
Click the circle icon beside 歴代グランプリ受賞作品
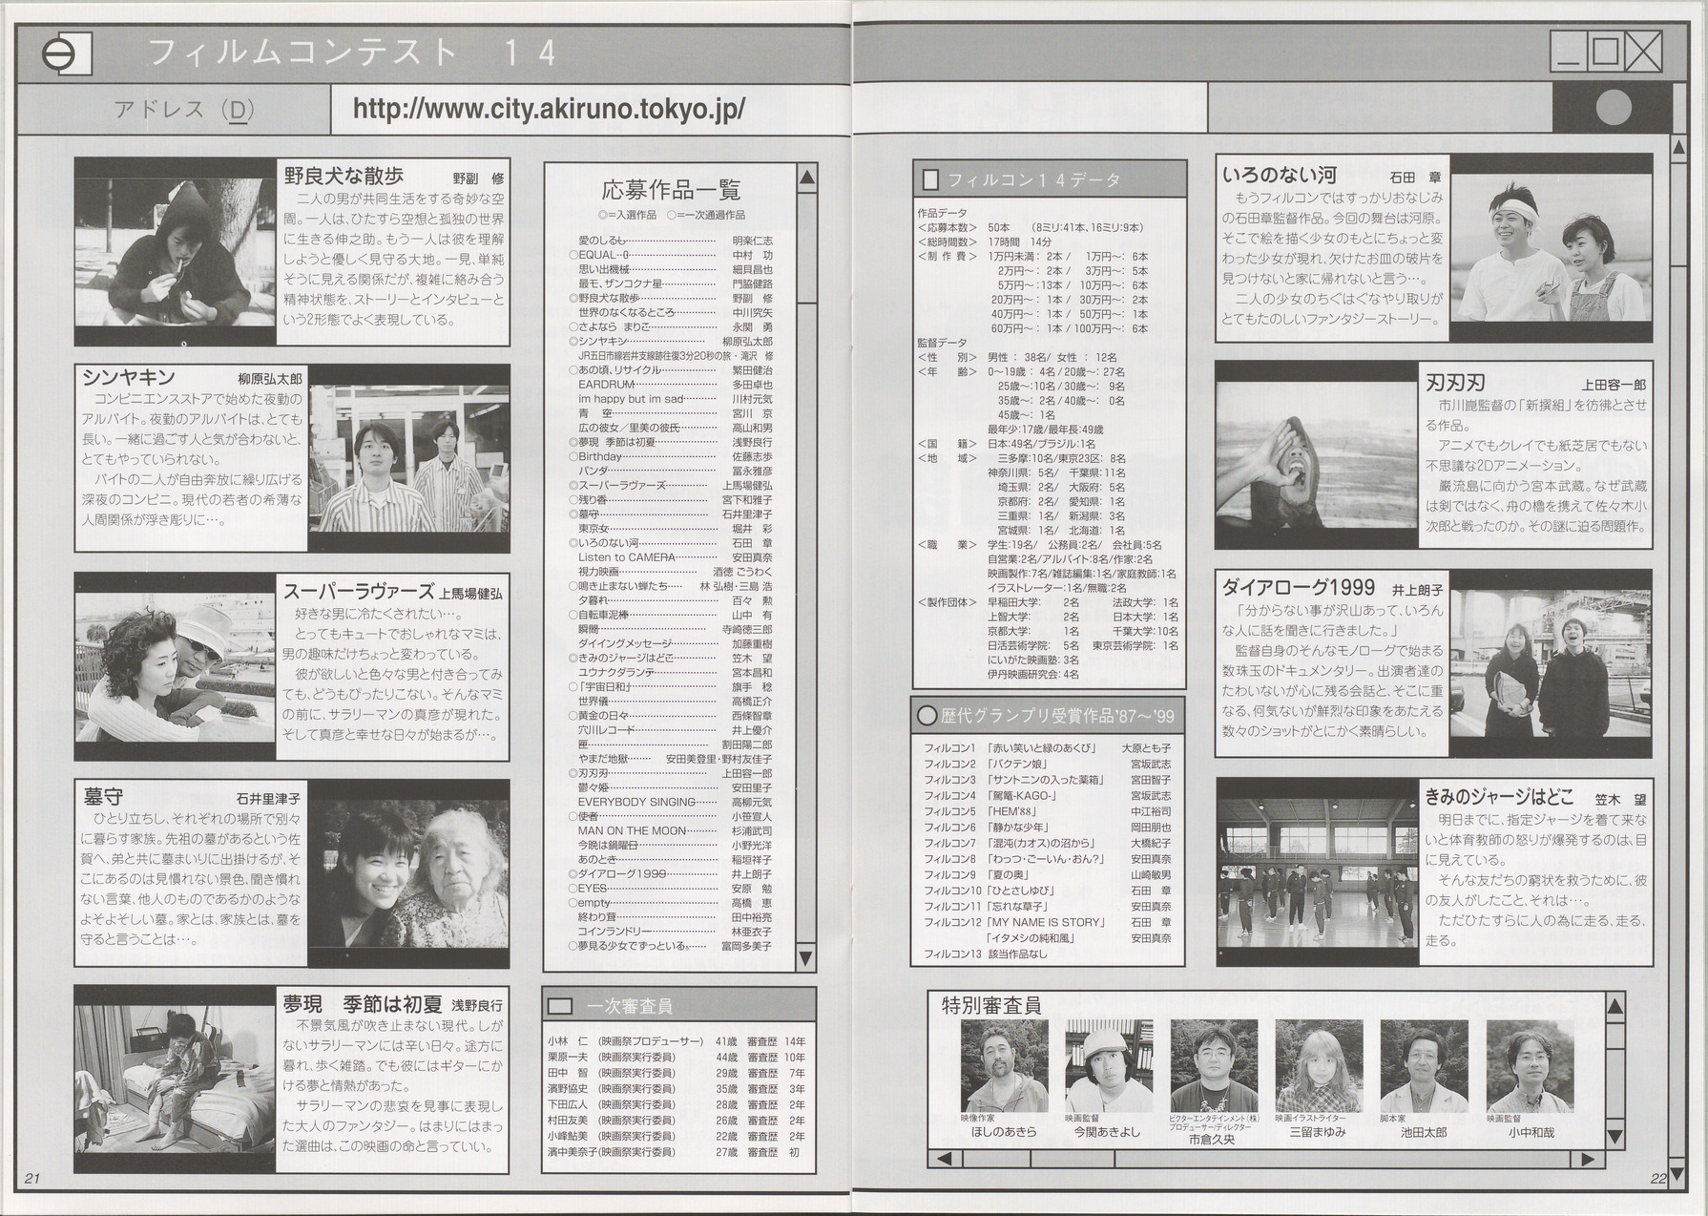(x=927, y=716)
